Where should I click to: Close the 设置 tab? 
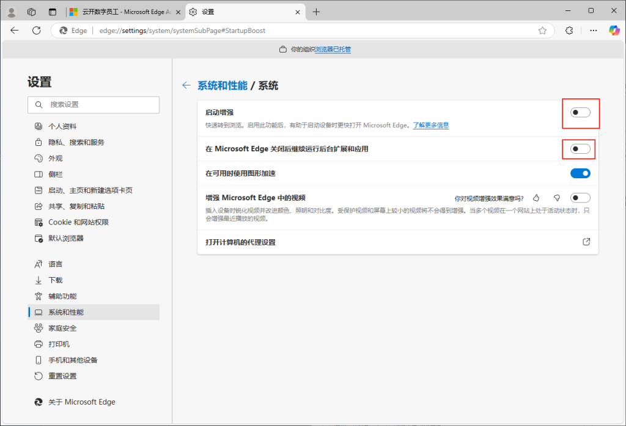click(298, 12)
